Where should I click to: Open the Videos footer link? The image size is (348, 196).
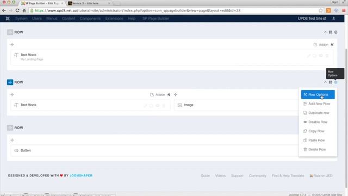220,175
